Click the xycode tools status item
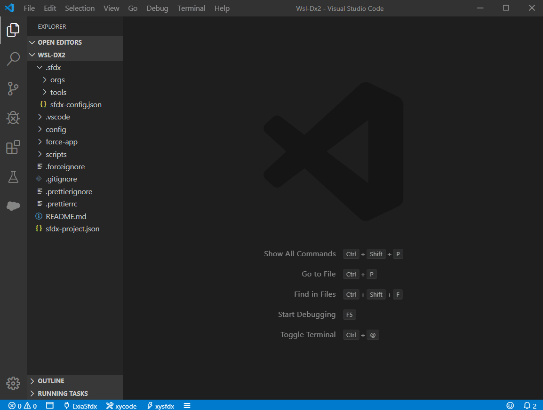The height and width of the screenshot is (410, 543). (121, 406)
